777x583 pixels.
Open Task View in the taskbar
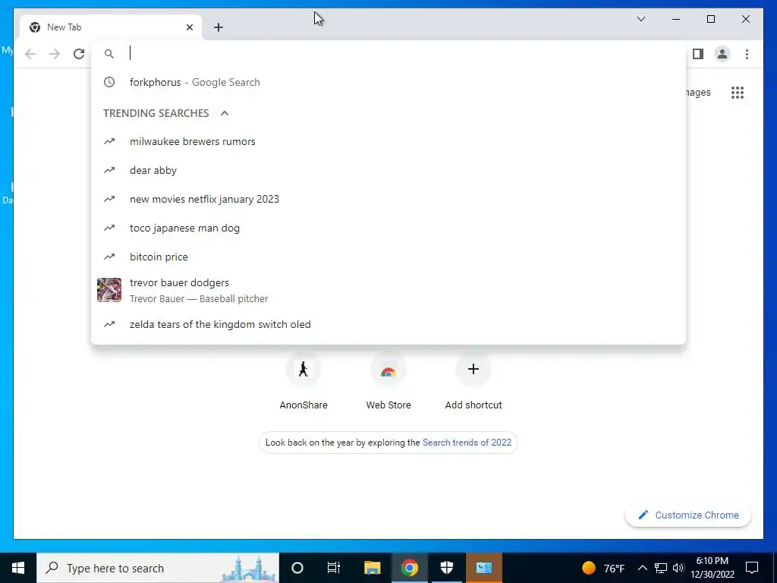[334, 568]
